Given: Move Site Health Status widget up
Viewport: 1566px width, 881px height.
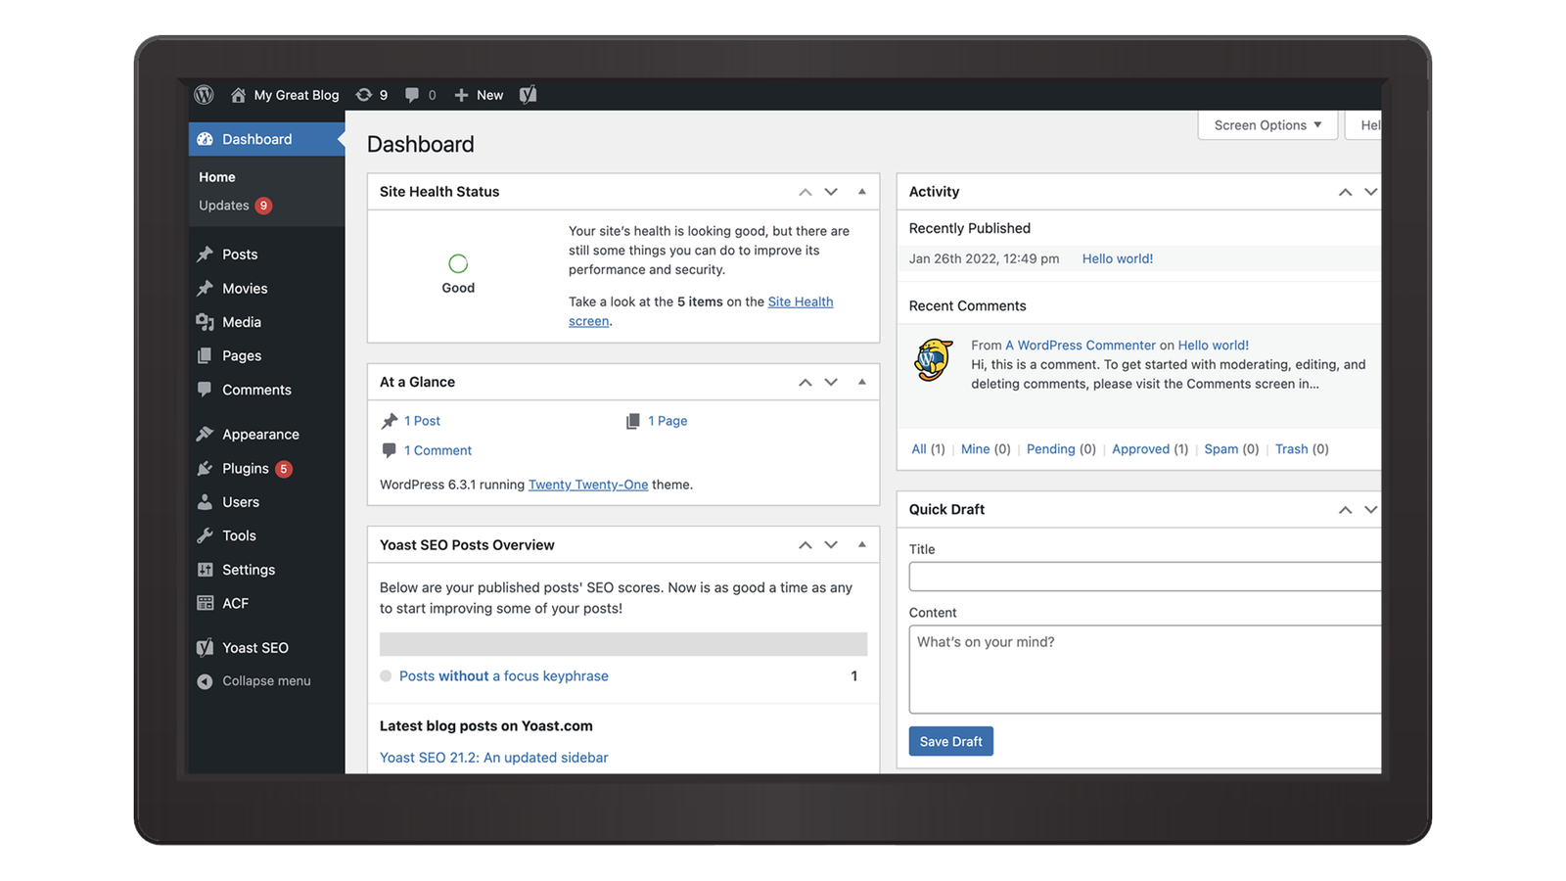Looking at the screenshot, I should tap(805, 192).
